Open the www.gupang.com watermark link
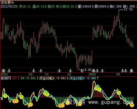This screenshot has height=109, width=137. (x=110, y=102)
